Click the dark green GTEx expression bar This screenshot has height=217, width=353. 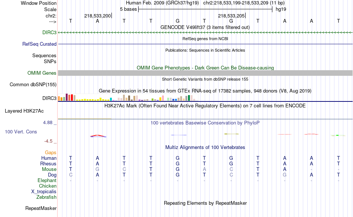coord(189,98)
